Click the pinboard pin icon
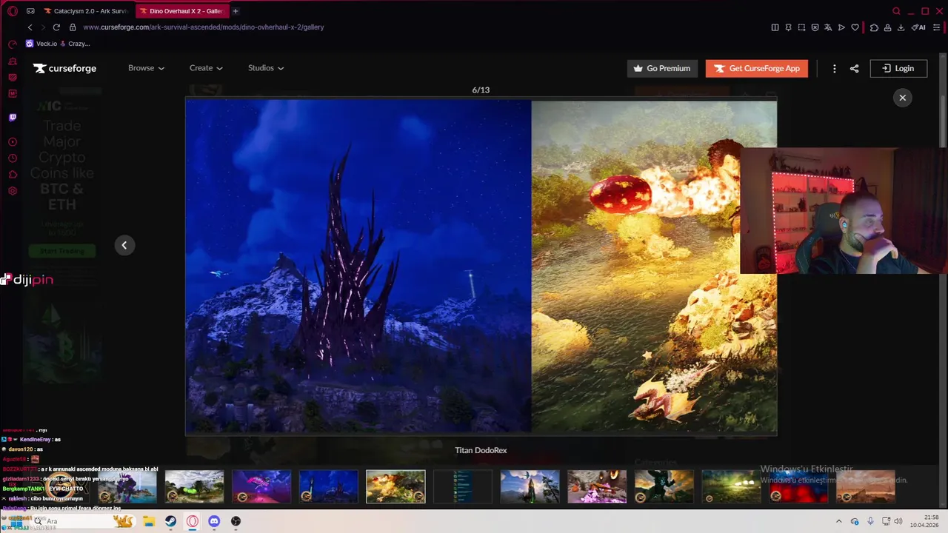 coord(788,27)
